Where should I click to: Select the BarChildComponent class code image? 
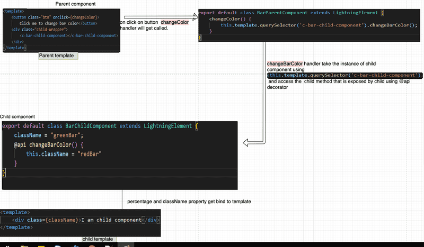[x=120, y=155]
